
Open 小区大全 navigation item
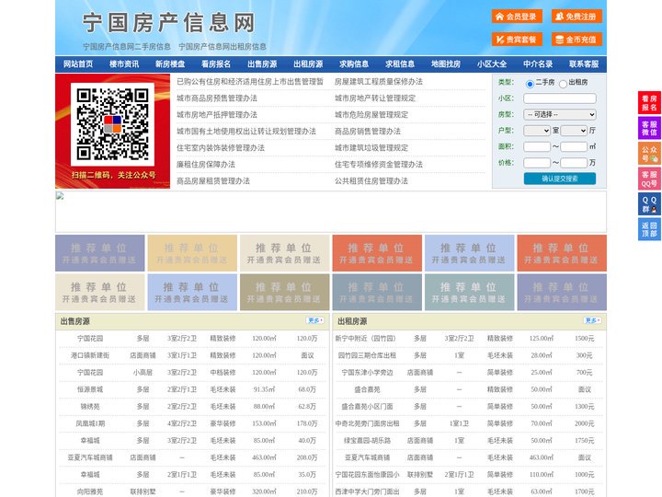pyautogui.click(x=492, y=64)
